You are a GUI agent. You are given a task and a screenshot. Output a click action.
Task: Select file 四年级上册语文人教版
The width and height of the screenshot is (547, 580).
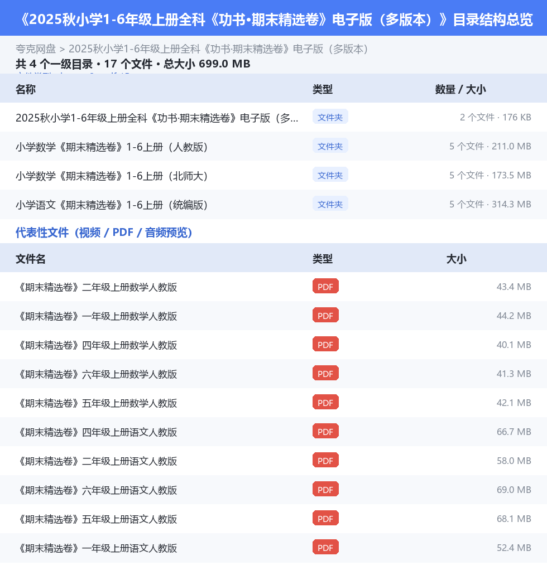[x=97, y=432]
